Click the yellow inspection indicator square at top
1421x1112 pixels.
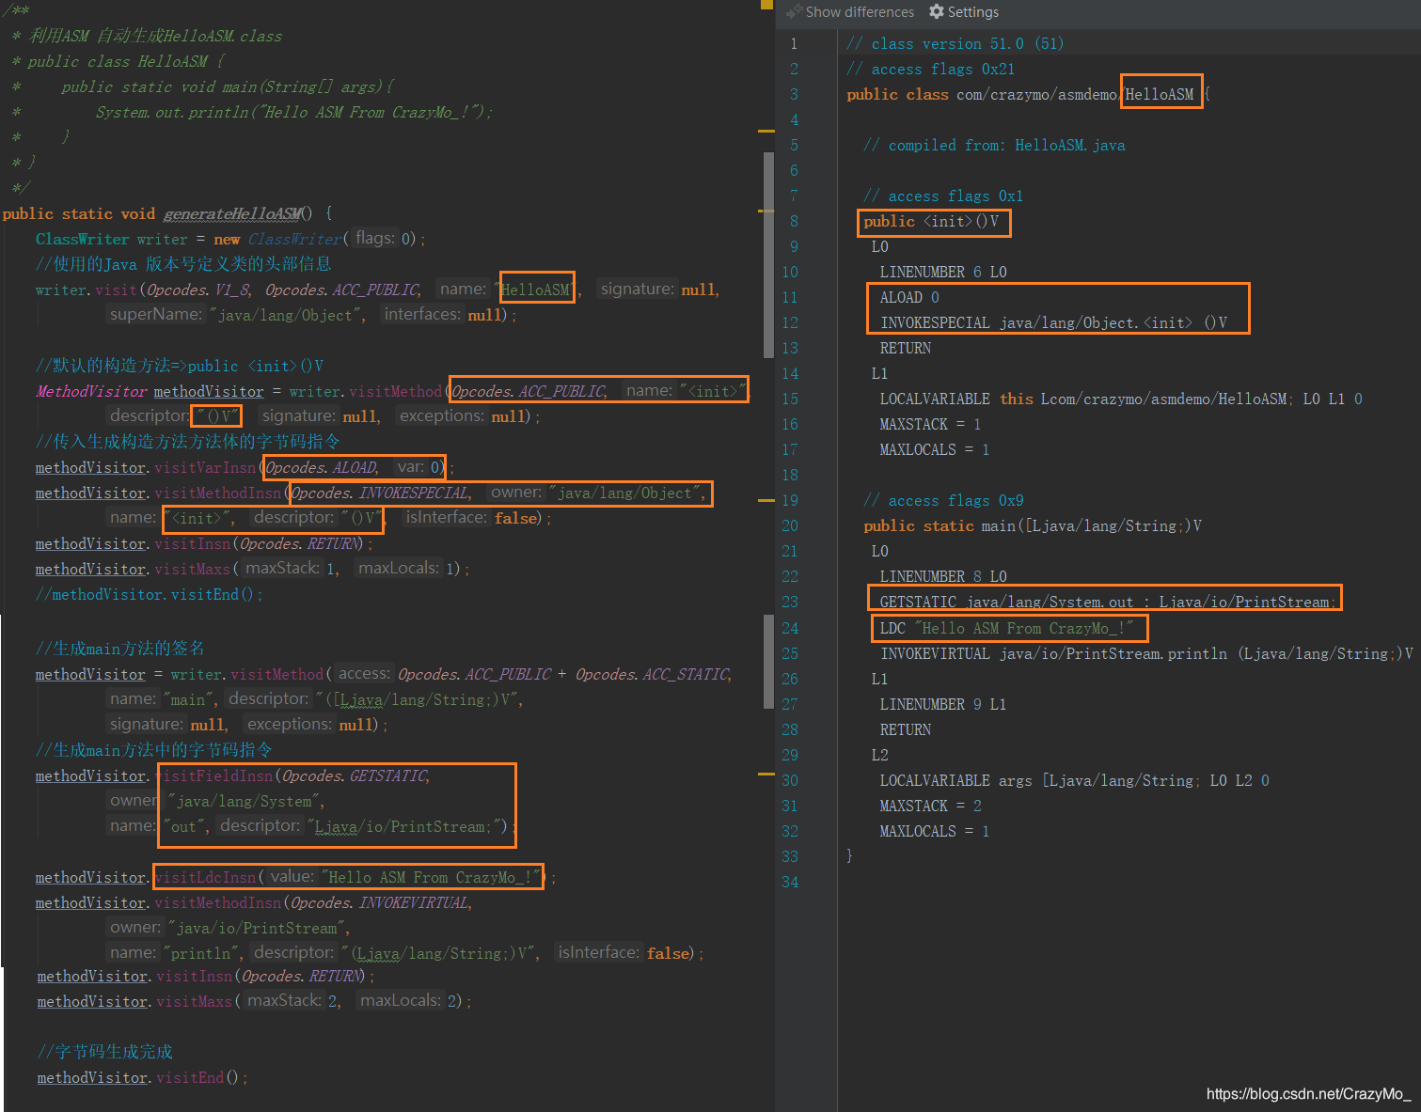point(766,5)
